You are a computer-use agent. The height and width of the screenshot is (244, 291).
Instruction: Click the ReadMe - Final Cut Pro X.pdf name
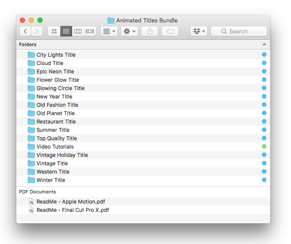(x=73, y=210)
